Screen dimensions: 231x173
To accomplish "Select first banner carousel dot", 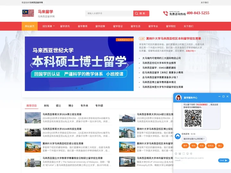I will pyautogui.click(x=76, y=88).
